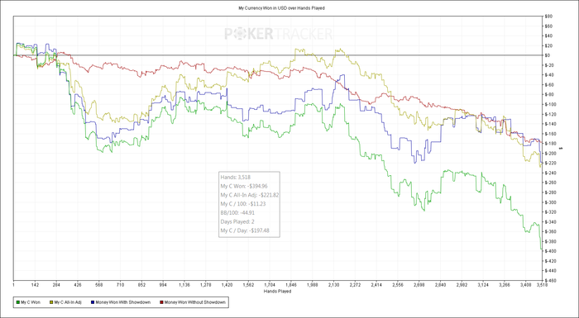This screenshot has width=579, height=318.
Task: Click the '2,130' tick on the x-axis
Action: [x=334, y=285]
